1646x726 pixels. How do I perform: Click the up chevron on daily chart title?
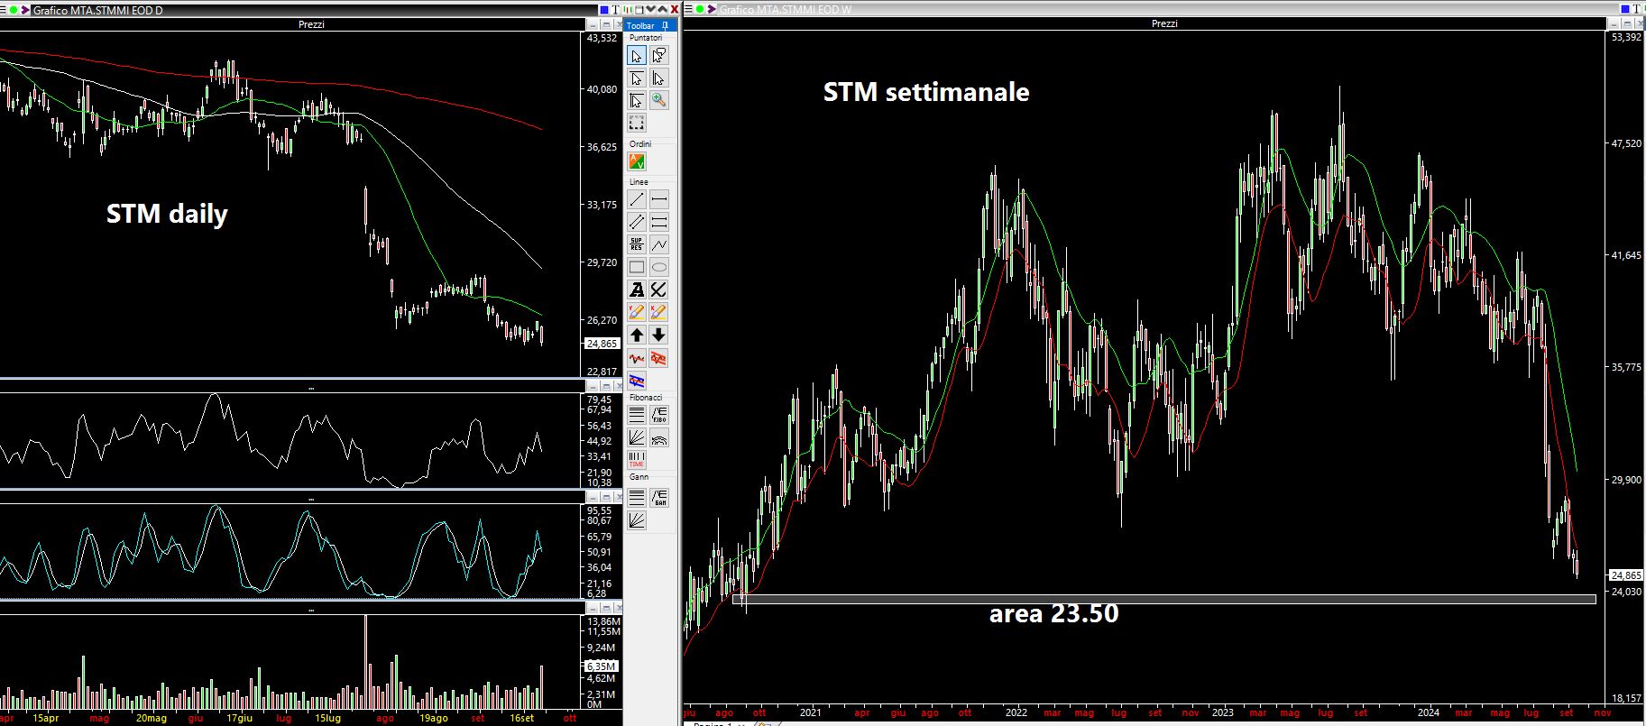pyautogui.click(x=663, y=10)
